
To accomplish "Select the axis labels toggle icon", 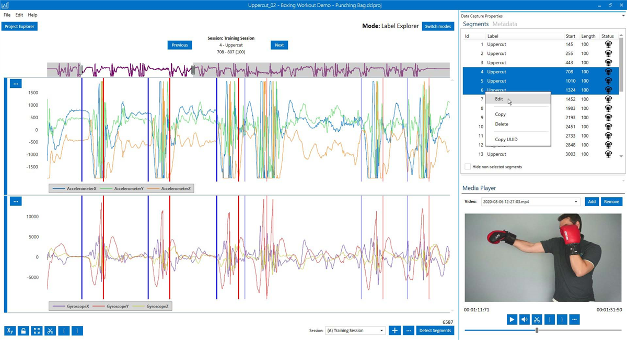I will [9, 331].
